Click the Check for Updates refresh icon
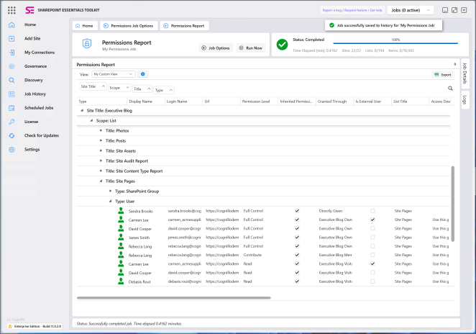The height and width of the screenshot is (334, 476). tap(12, 135)
